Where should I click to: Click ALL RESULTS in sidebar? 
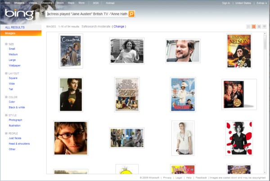pos(15,27)
